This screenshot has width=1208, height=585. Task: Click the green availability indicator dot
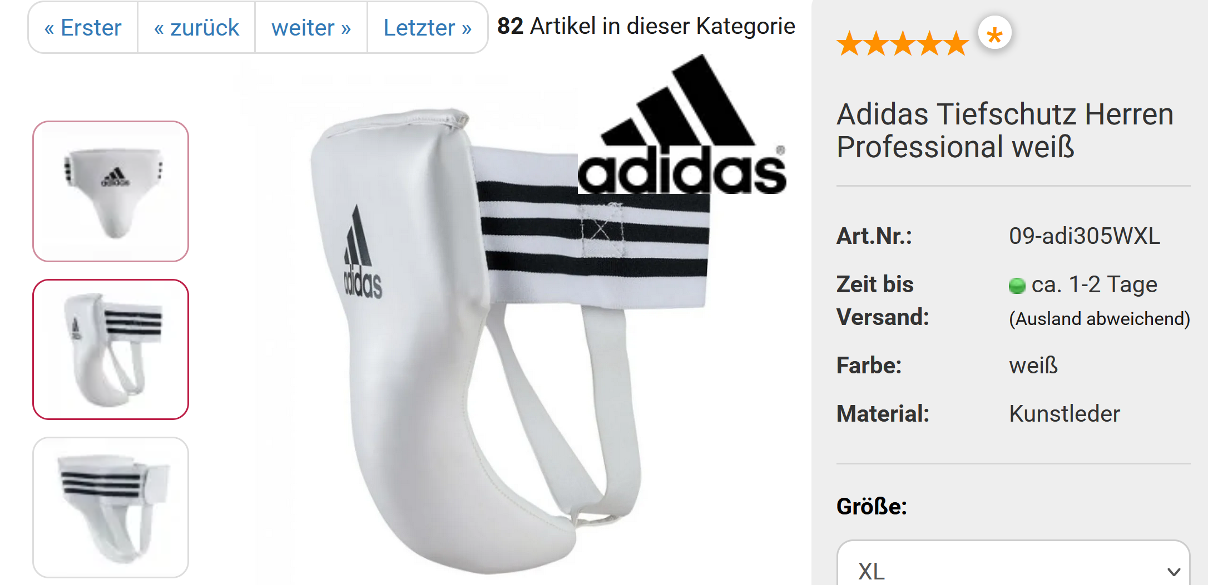click(x=1017, y=286)
